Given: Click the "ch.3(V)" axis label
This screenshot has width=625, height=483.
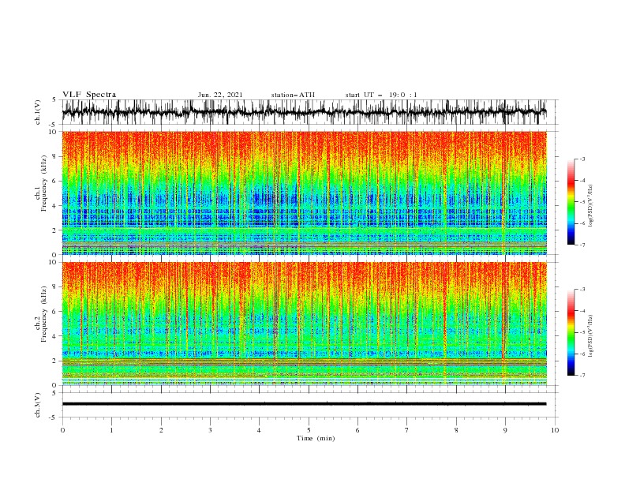Looking at the screenshot, I should (x=37, y=405).
